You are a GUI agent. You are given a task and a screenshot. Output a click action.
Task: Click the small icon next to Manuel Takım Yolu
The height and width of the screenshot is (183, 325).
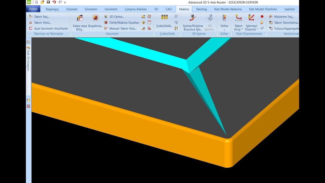coord(143,28)
